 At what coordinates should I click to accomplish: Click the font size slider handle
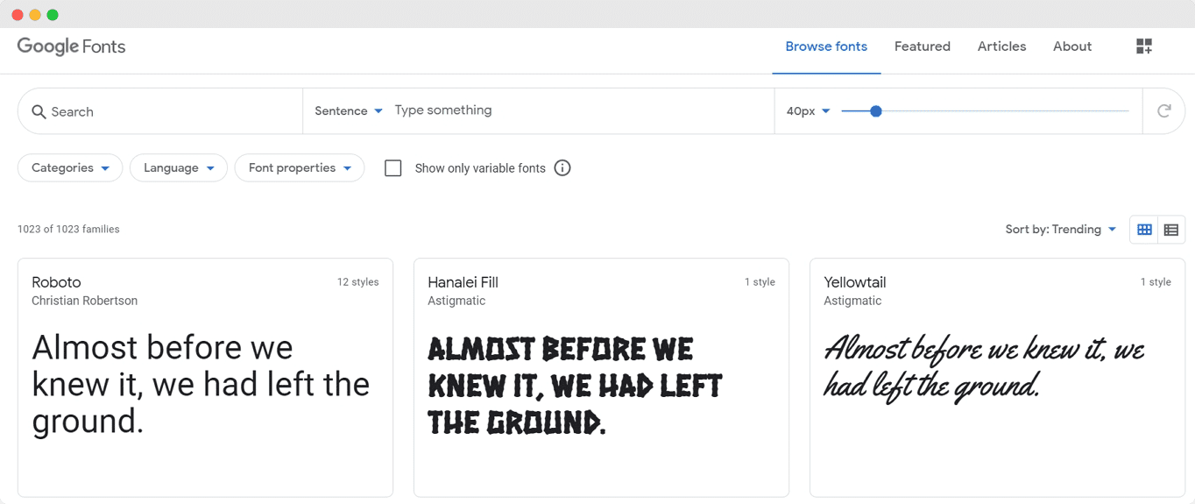click(875, 111)
